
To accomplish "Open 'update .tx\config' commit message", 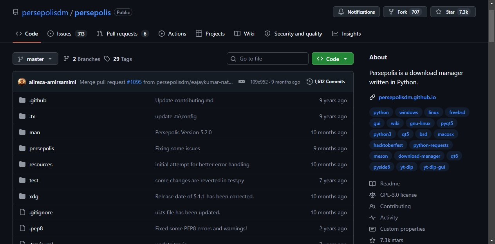I will (x=176, y=116).
